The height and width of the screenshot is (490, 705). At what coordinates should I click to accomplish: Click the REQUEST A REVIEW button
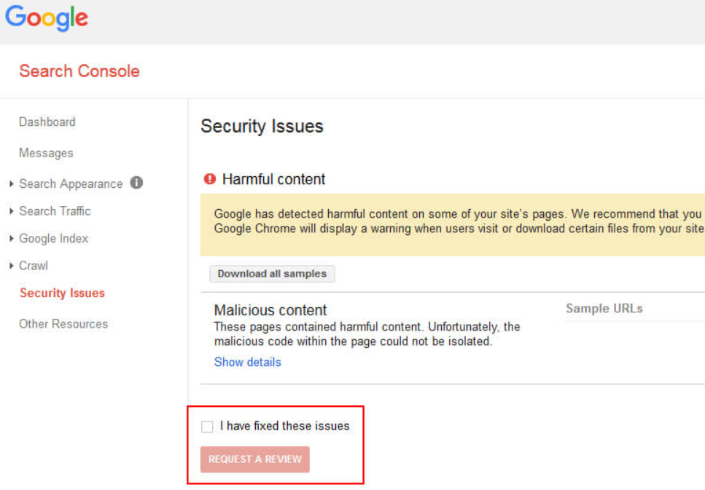pos(254,459)
